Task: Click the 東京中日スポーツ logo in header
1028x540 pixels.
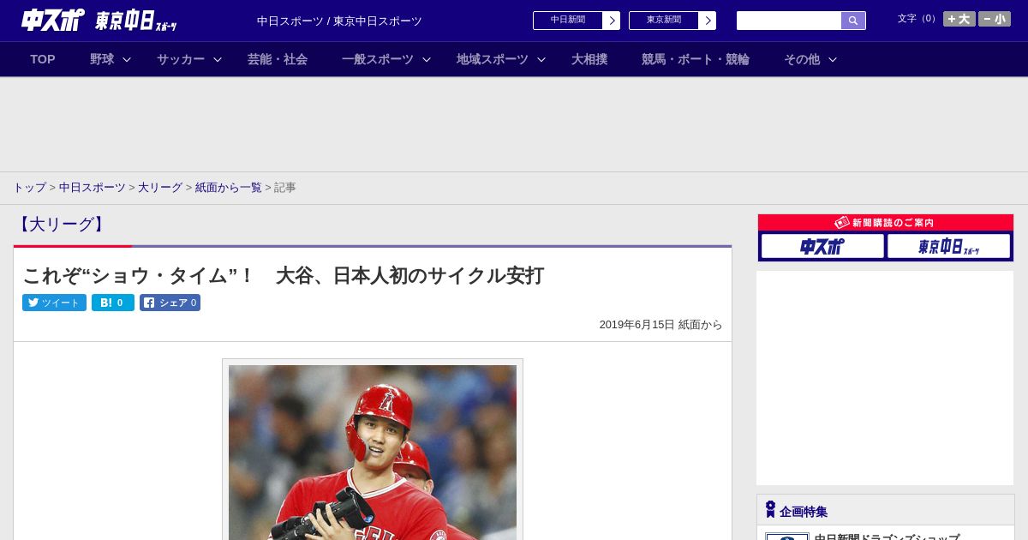Action: [136, 21]
